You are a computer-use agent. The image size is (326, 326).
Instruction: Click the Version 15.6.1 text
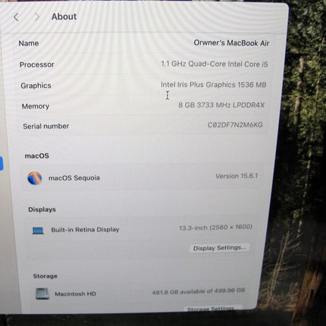pos(237,176)
